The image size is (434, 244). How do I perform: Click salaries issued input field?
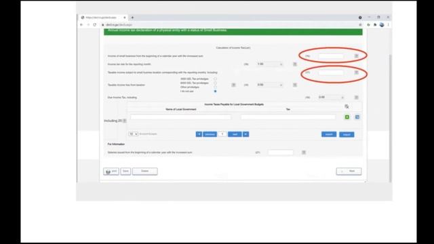click(x=280, y=152)
